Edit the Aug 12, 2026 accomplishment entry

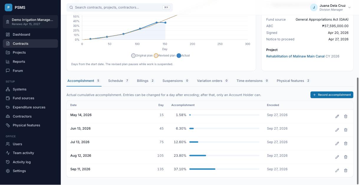[337, 157]
